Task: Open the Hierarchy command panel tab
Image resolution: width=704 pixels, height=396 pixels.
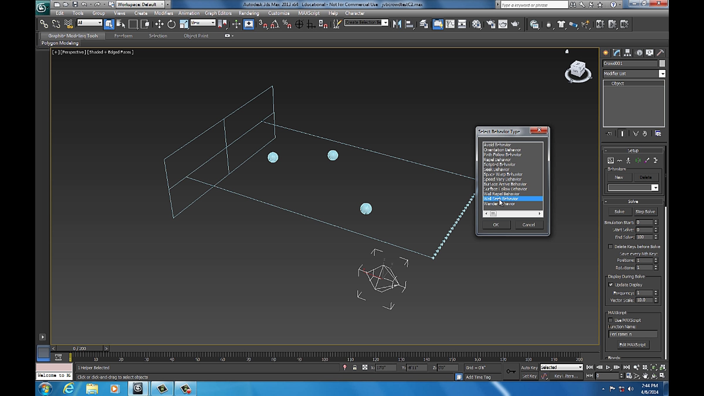Action: [x=627, y=53]
